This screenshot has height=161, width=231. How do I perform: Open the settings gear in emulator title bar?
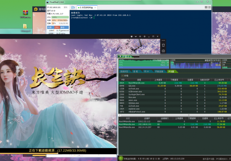145,36
